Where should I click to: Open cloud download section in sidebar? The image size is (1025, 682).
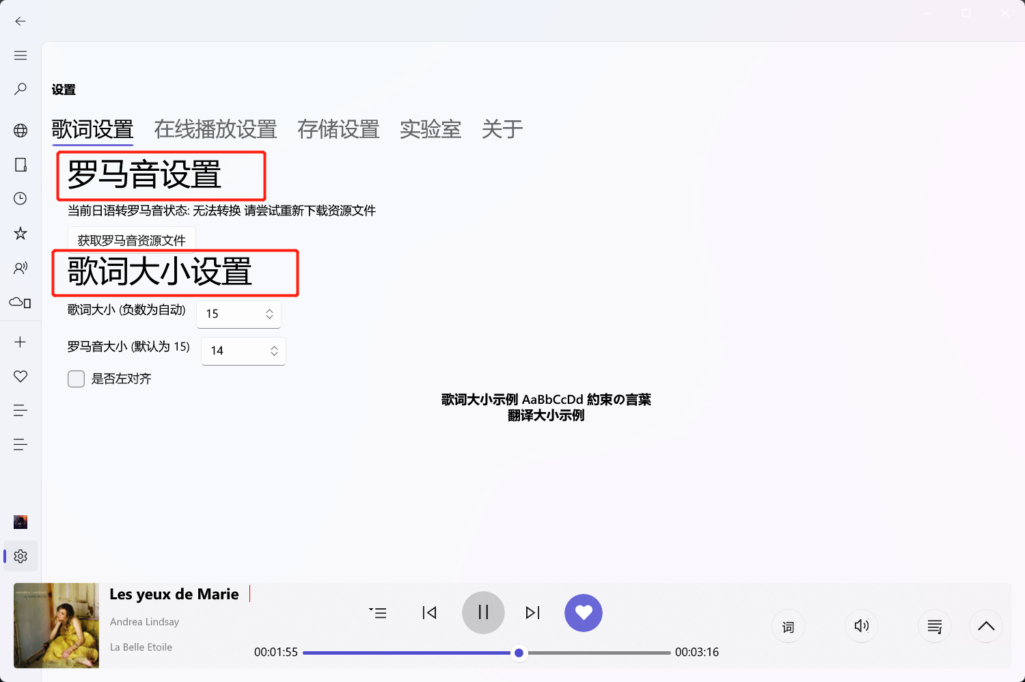(20, 301)
